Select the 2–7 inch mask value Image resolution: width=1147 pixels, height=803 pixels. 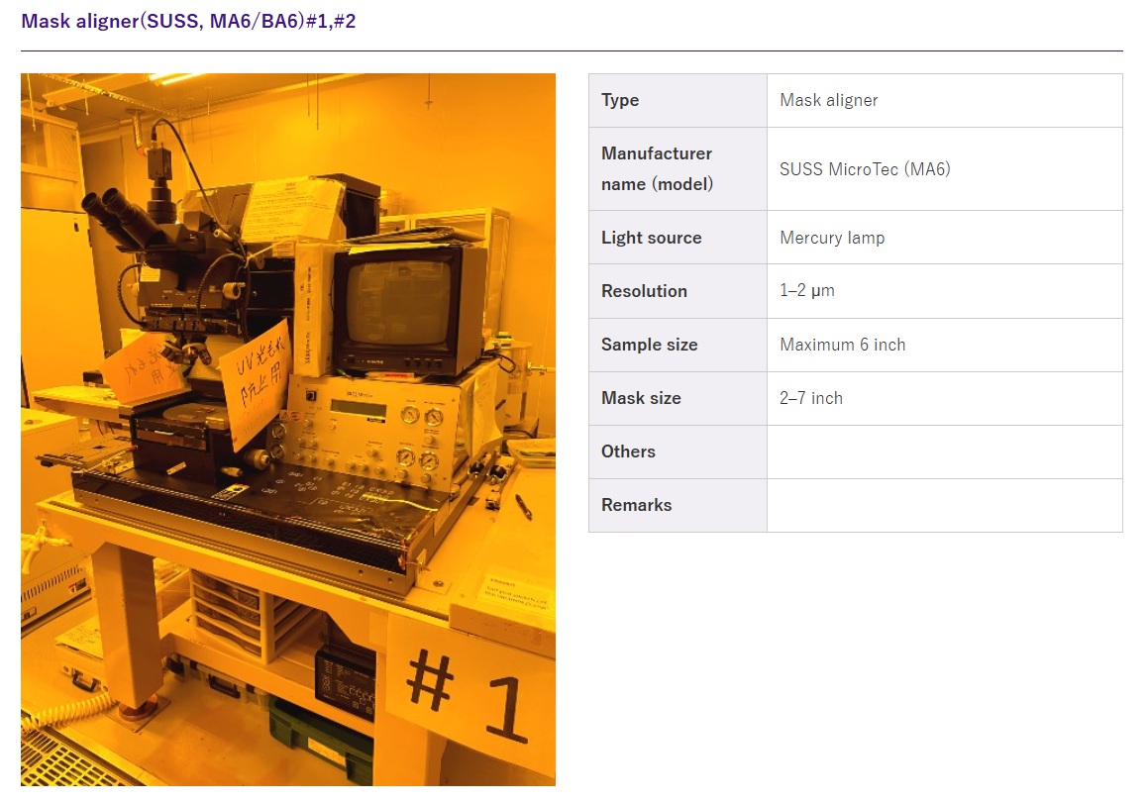click(810, 398)
